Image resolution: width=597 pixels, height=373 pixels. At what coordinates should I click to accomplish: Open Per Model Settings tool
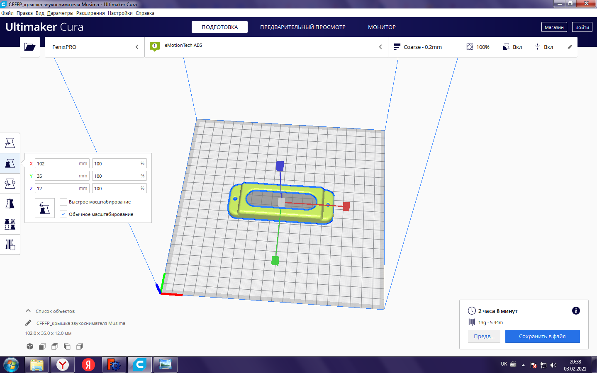(10, 224)
